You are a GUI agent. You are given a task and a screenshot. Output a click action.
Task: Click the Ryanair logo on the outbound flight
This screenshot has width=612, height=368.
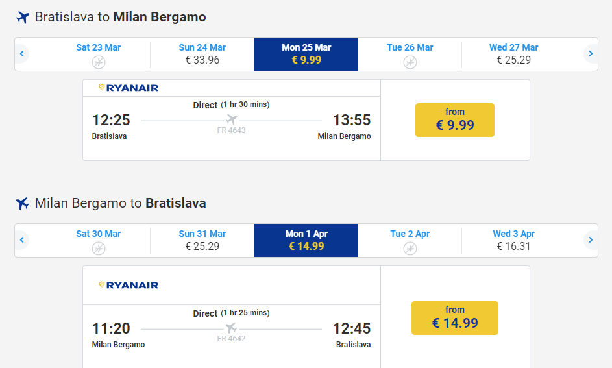pos(129,88)
